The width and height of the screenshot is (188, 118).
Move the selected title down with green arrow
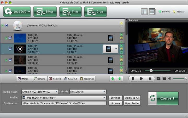pyautogui.click(x=120, y=79)
